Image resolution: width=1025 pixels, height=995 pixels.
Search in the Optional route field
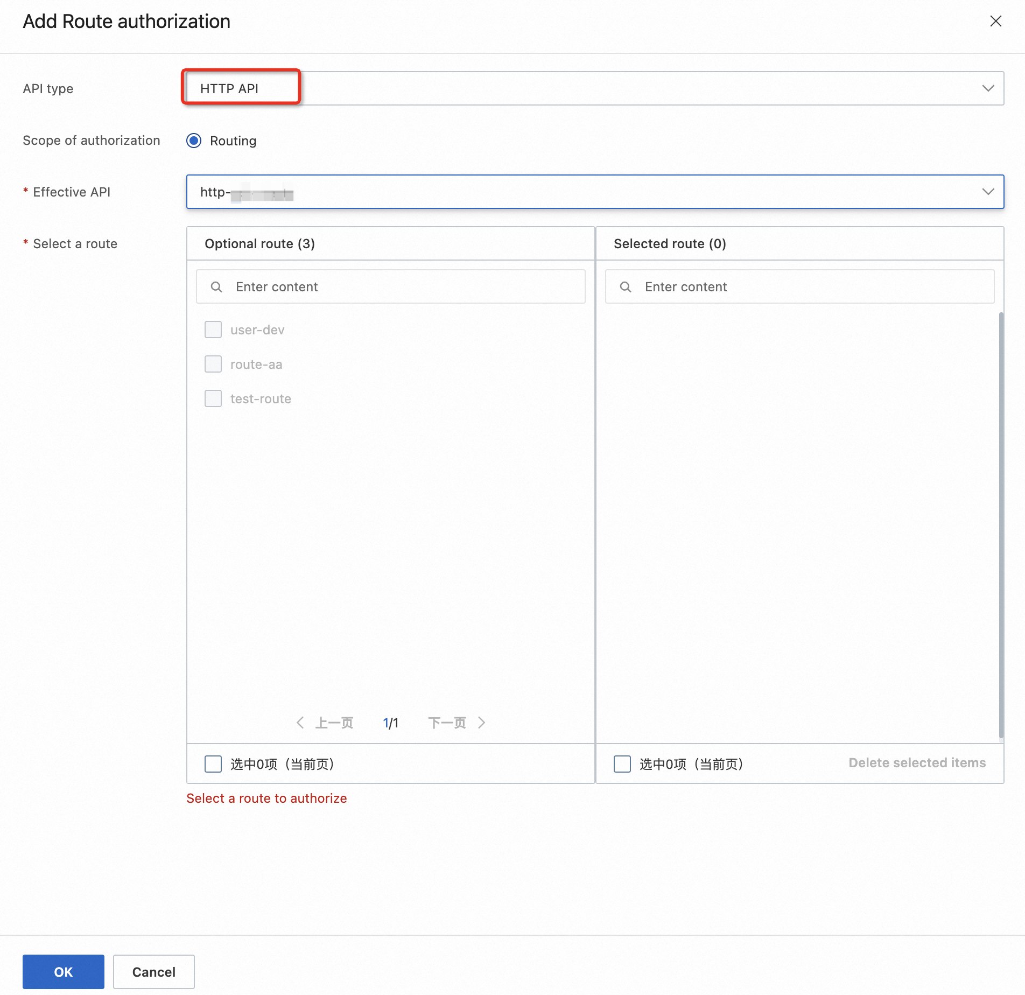coord(391,286)
